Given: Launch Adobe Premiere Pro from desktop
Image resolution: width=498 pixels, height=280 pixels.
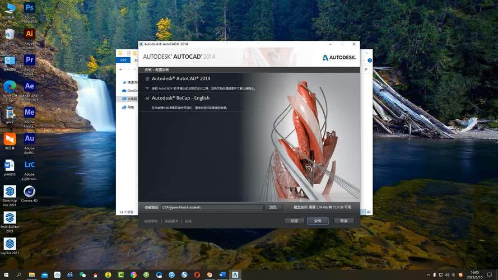Looking at the screenshot, I should coord(30,60).
